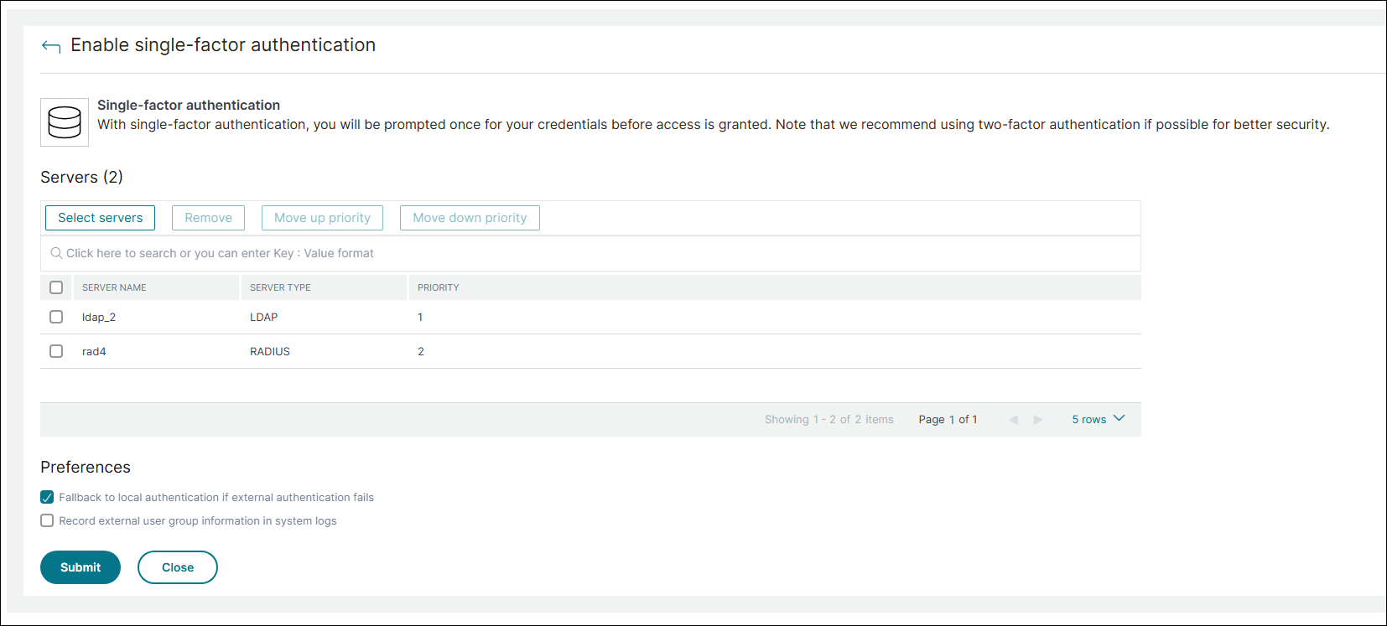Click the Remove button

[208, 218]
